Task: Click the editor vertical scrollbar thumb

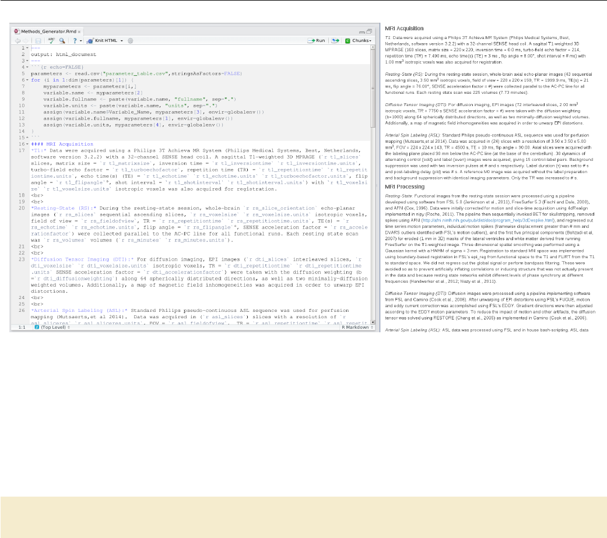Action: coord(373,89)
